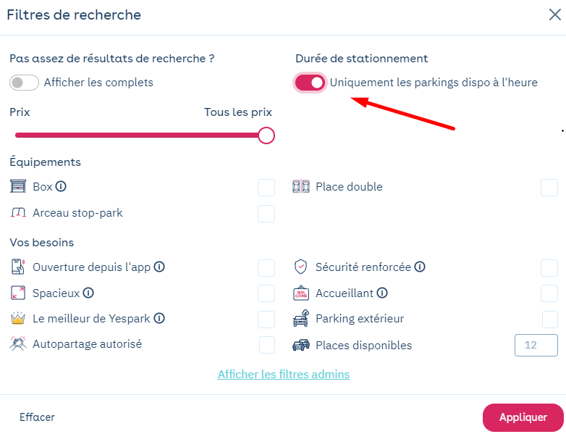Click Effacer to clear filters
Viewport: 566px width, 434px height.
point(37,417)
